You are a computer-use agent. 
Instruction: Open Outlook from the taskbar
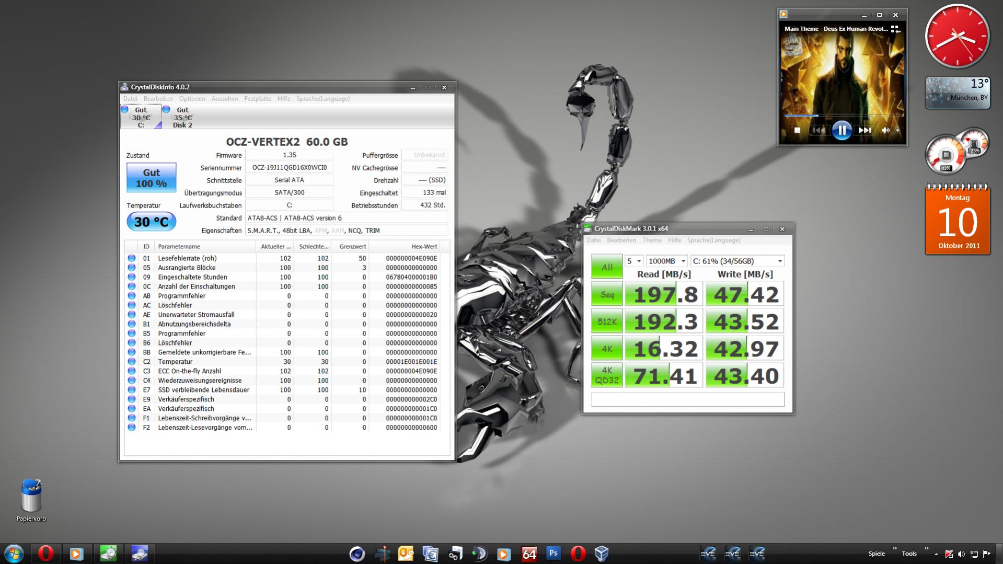coord(406,554)
